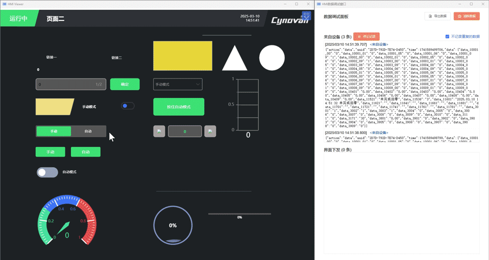Click the yellow rectangle color block

(183, 56)
